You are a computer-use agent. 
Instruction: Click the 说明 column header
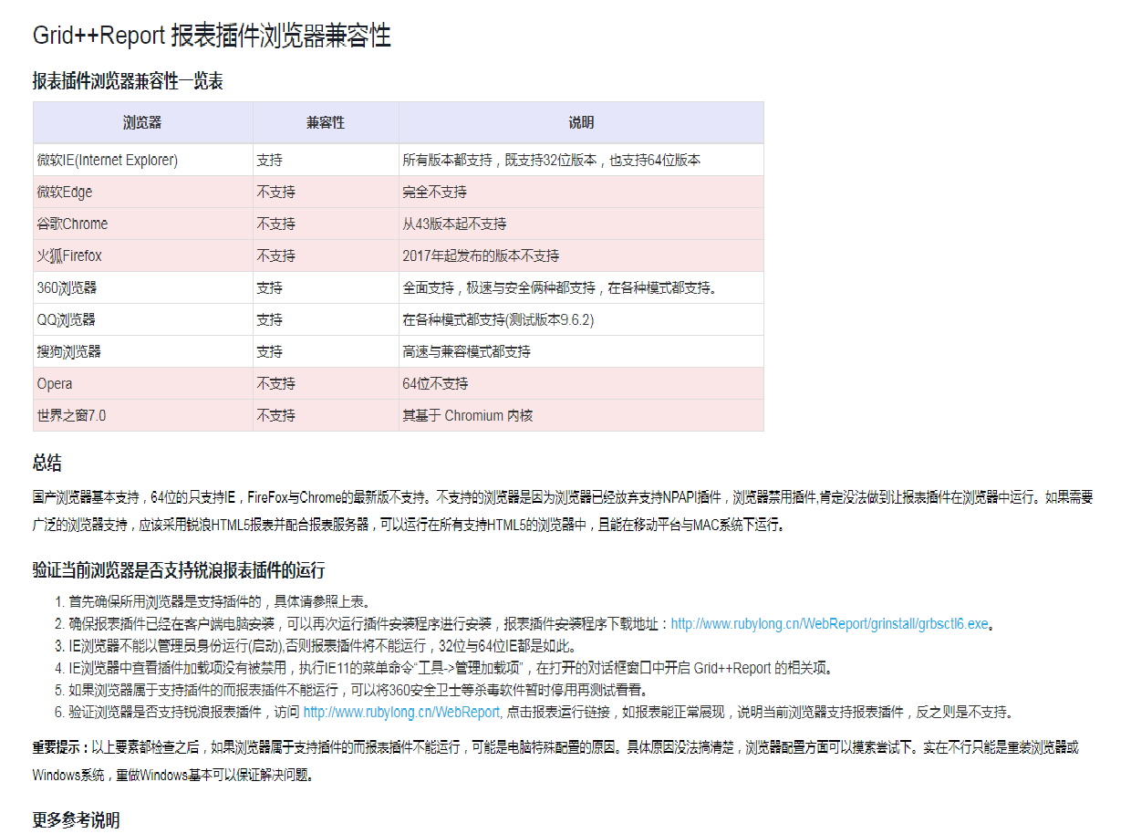click(x=580, y=122)
